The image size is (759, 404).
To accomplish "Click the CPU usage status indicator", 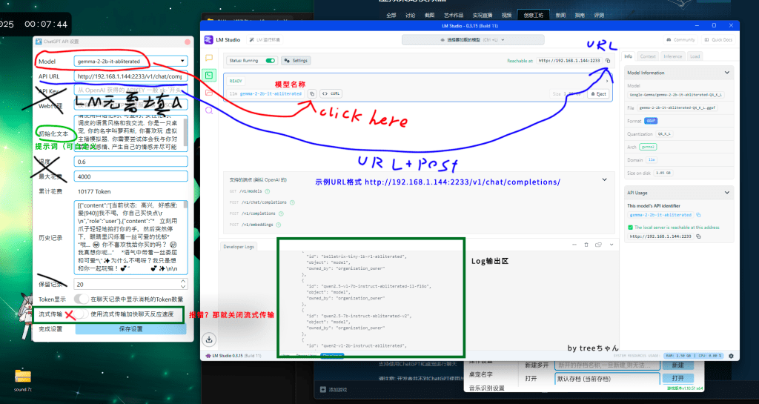I will click(709, 356).
